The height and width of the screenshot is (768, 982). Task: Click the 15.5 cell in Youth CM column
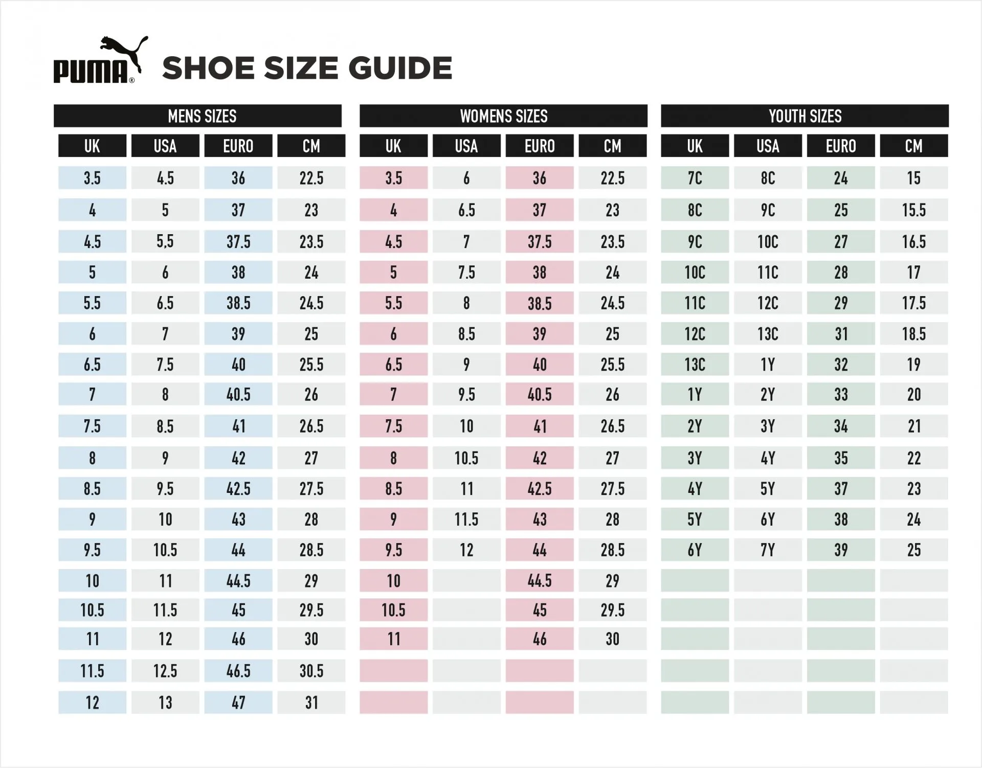click(914, 210)
